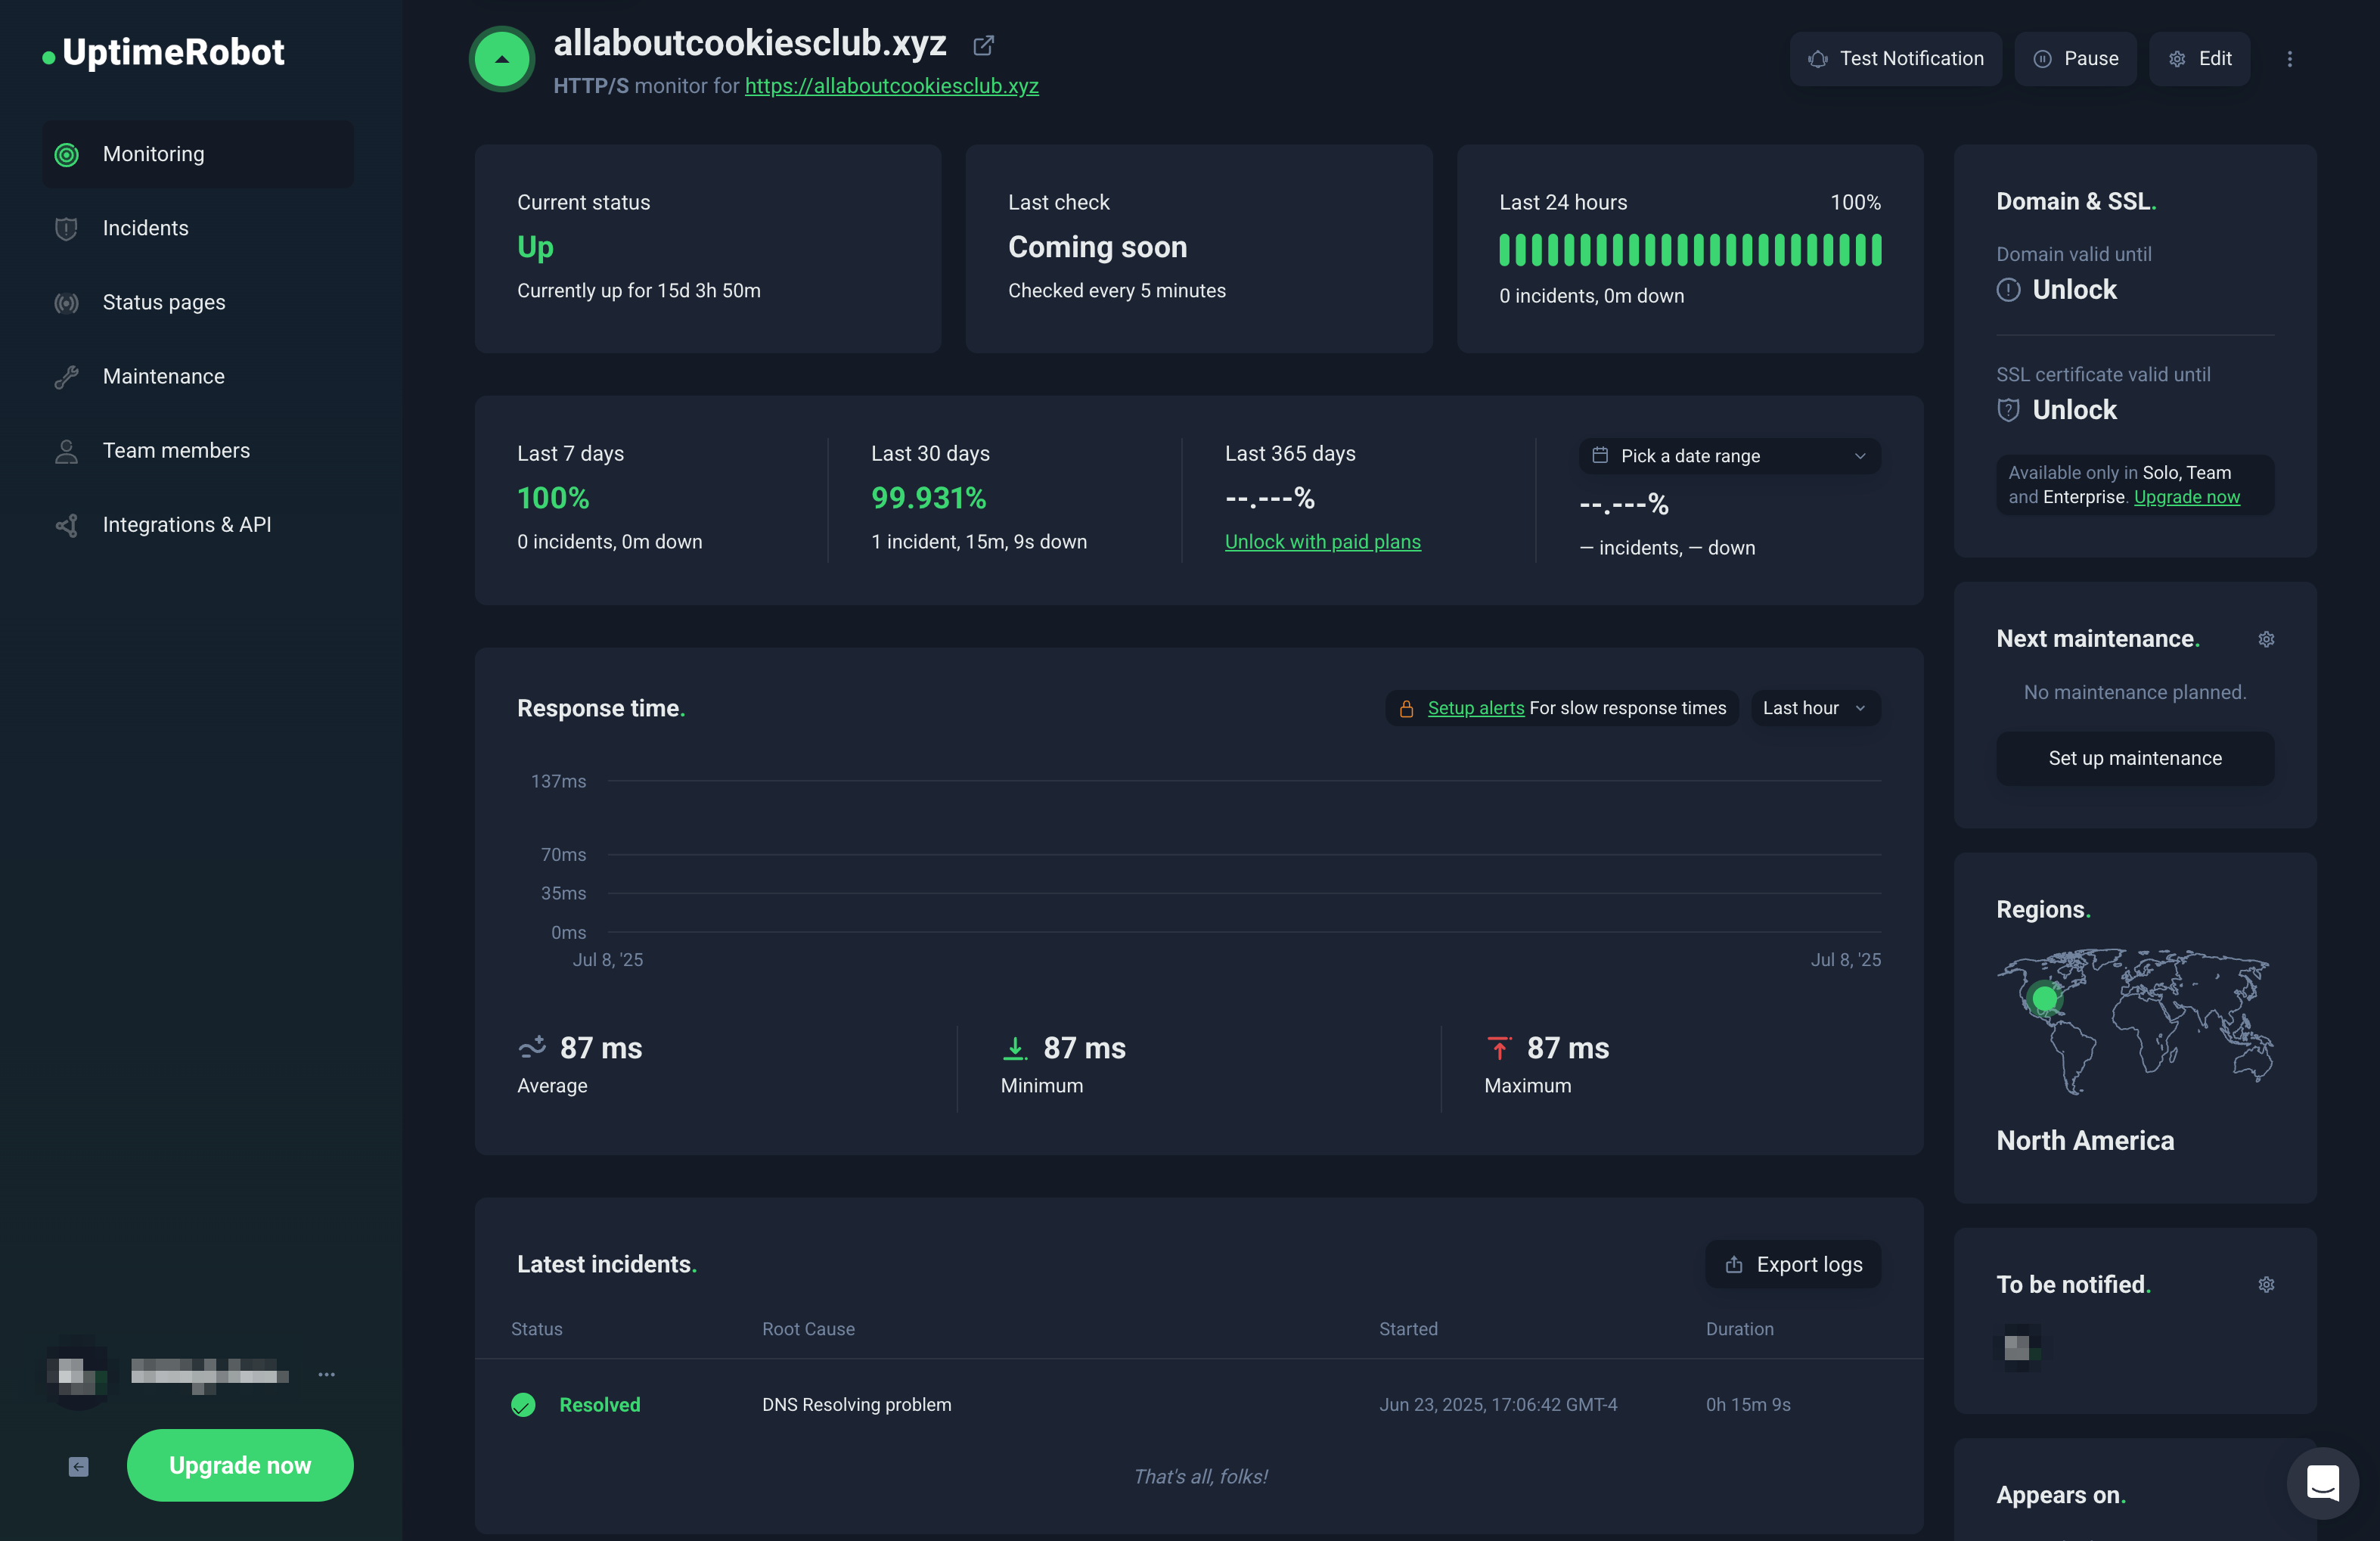Click the Duration column header
The height and width of the screenshot is (1541, 2380).
tap(1739, 1329)
